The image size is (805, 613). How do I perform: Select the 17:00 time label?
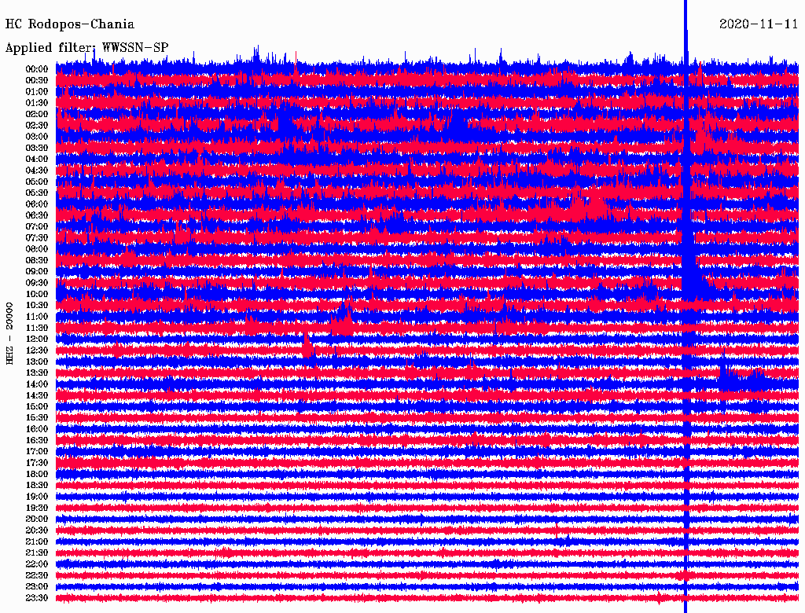click(x=37, y=452)
